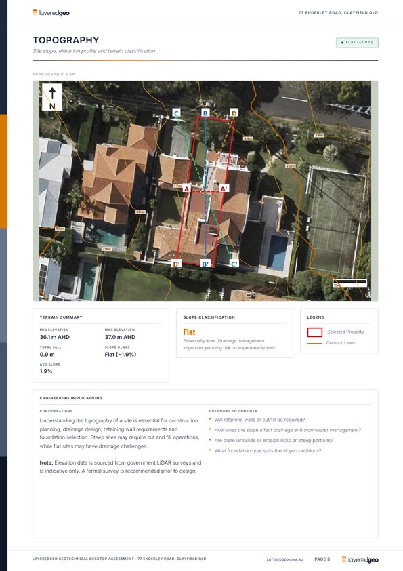This screenshot has width=403, height=571.
Task: Click the FLAT (~1.9%) status badge
Action: (357, 43)
